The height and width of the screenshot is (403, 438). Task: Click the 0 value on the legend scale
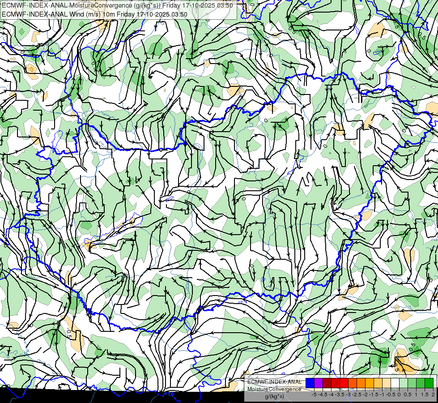coord(399,394)
